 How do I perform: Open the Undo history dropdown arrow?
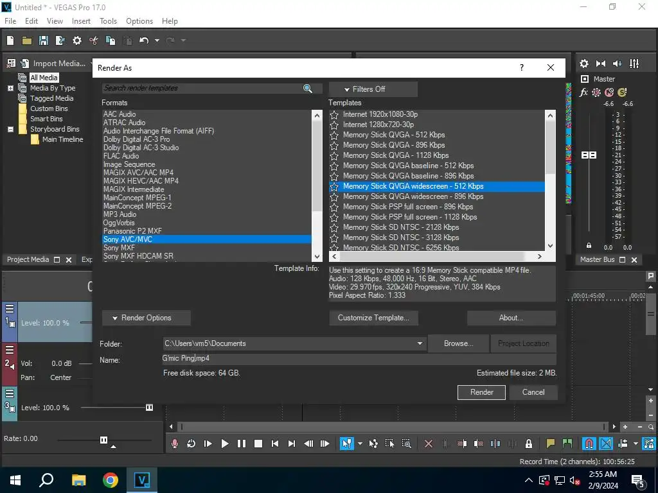[x=157, y=40]
